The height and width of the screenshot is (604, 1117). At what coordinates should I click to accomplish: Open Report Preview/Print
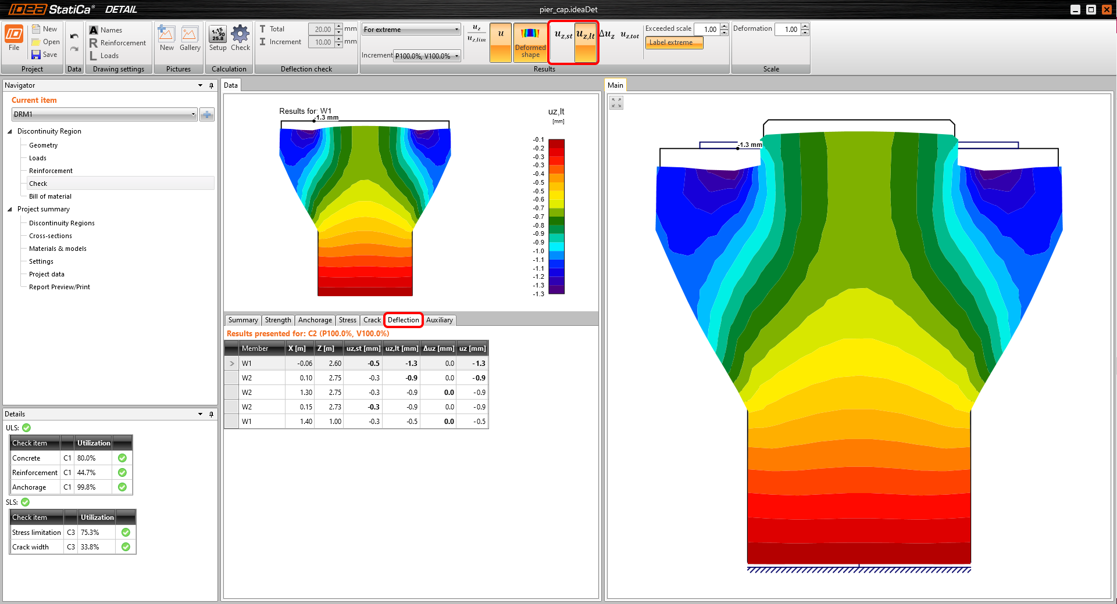pyautogui.click(x=59, y=287)
